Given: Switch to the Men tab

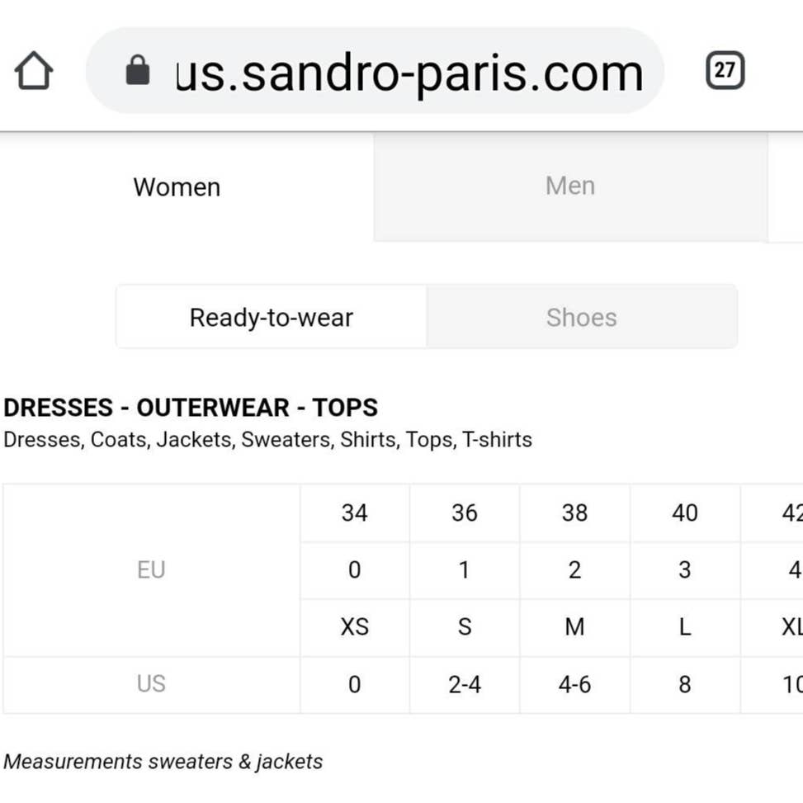Looking at the screenshot, I should (570, 187).
